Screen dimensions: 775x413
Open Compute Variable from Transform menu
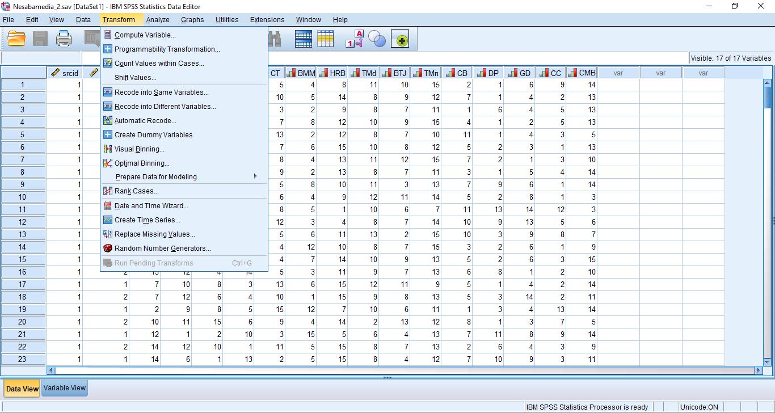tap(145, 35)
